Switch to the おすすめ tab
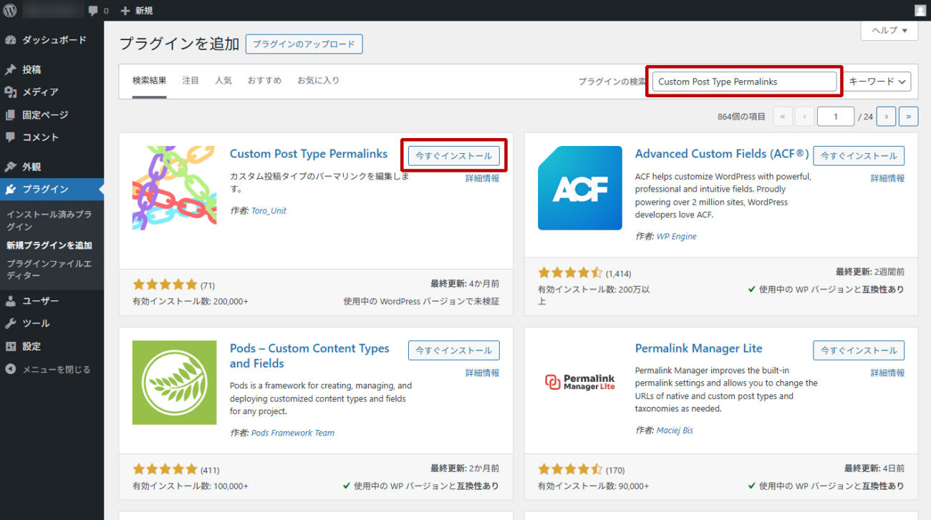Screen dimensions: 931x520 tap(265, 81)
